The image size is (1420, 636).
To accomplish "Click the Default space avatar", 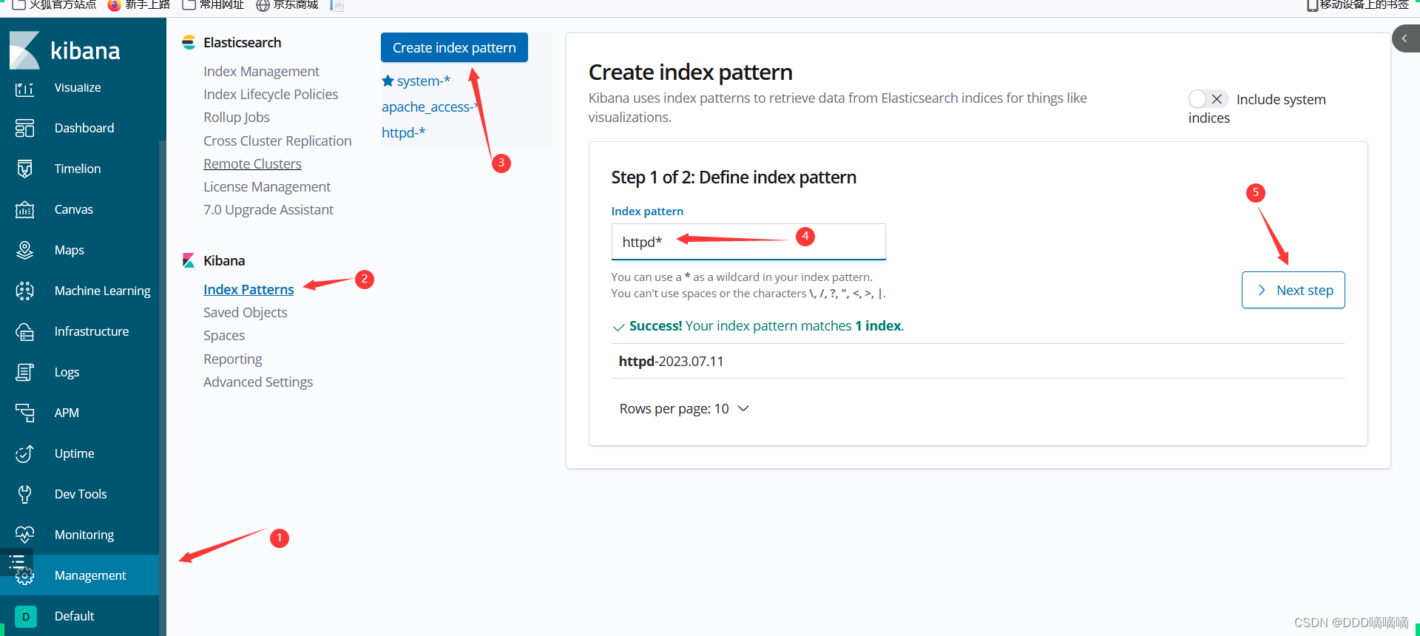I will pos(25,616).
